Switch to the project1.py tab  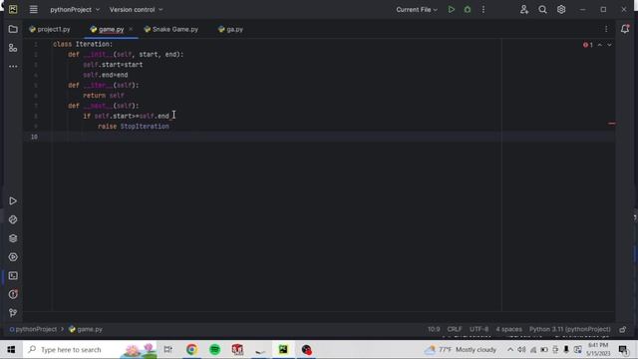(50, 29)
